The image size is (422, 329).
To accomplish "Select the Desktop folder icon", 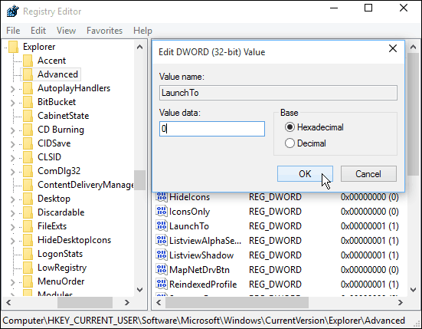I will [28, 199].
